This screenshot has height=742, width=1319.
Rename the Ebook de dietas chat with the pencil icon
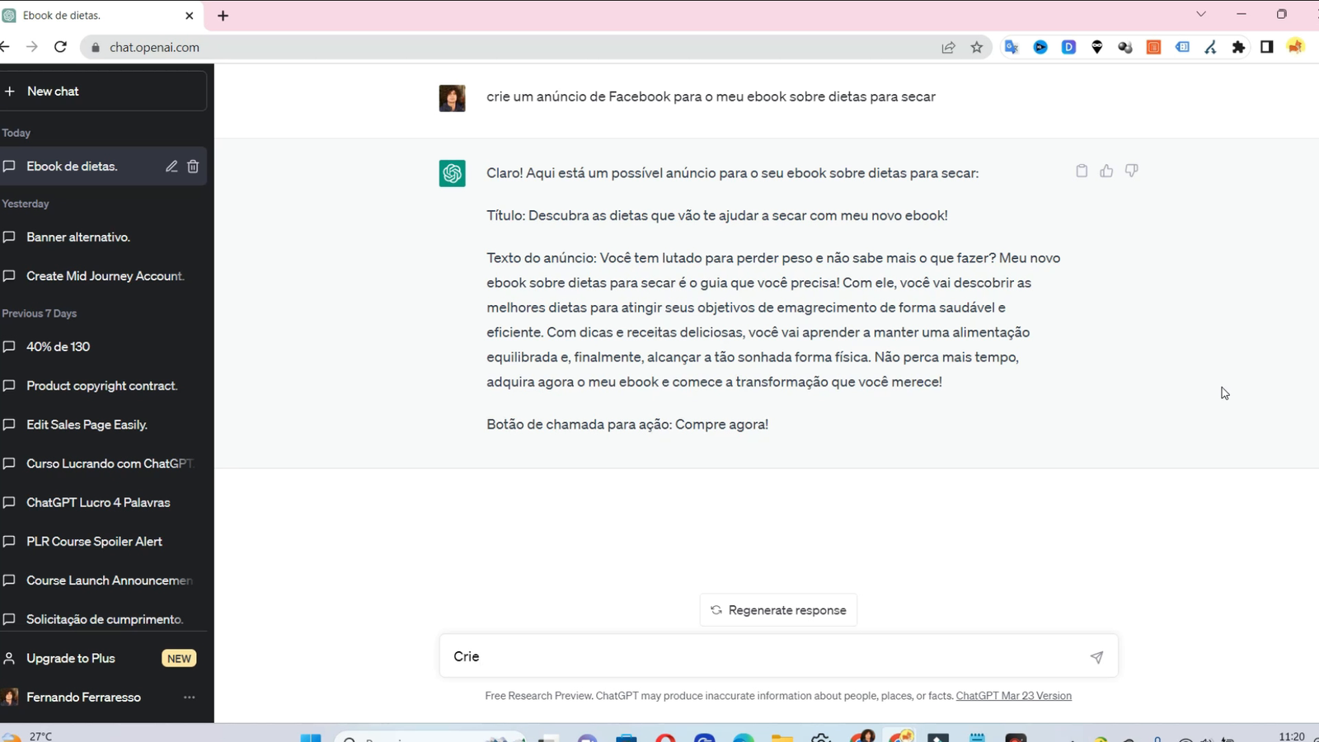coord(171,167)
